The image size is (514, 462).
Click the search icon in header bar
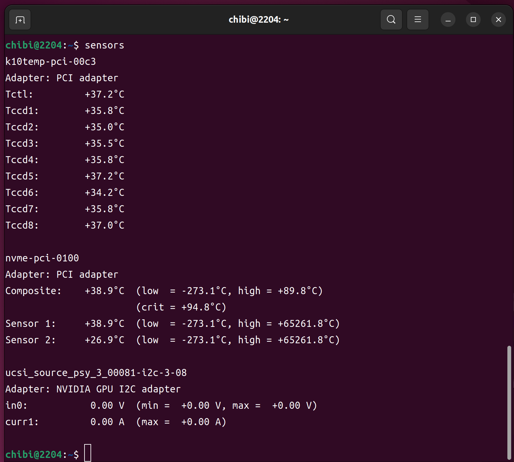[x=391, y=20]
